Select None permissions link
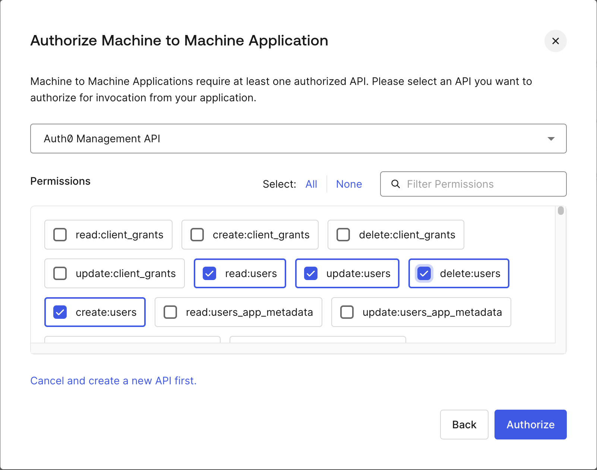Screen dimensions: 597x470 pyautogui.click(x=349, y=184)
